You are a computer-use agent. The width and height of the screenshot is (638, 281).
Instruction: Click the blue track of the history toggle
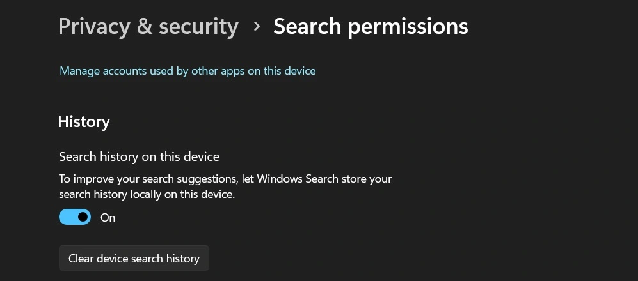(x=68, y=217)
